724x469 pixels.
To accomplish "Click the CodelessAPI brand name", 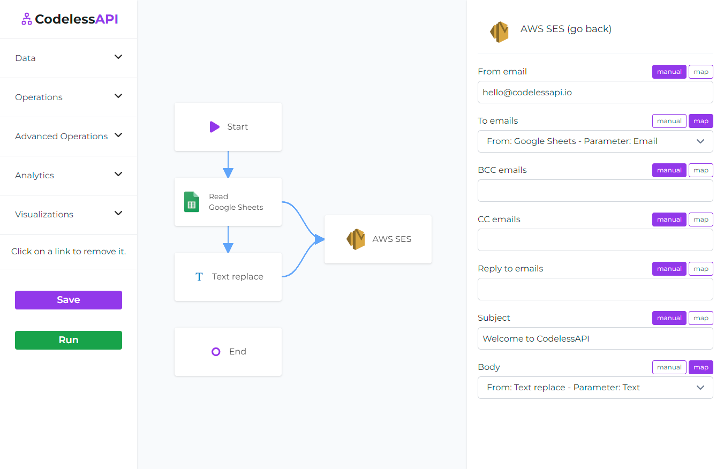I will coord(77,19).
